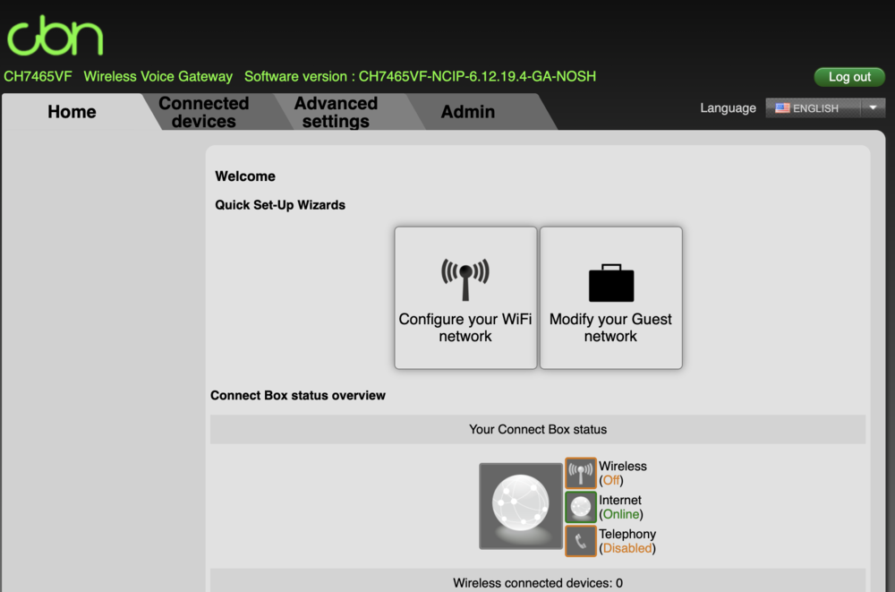
Task: Click the Modify your Guest network label
Action: click(x=610, y=328)
